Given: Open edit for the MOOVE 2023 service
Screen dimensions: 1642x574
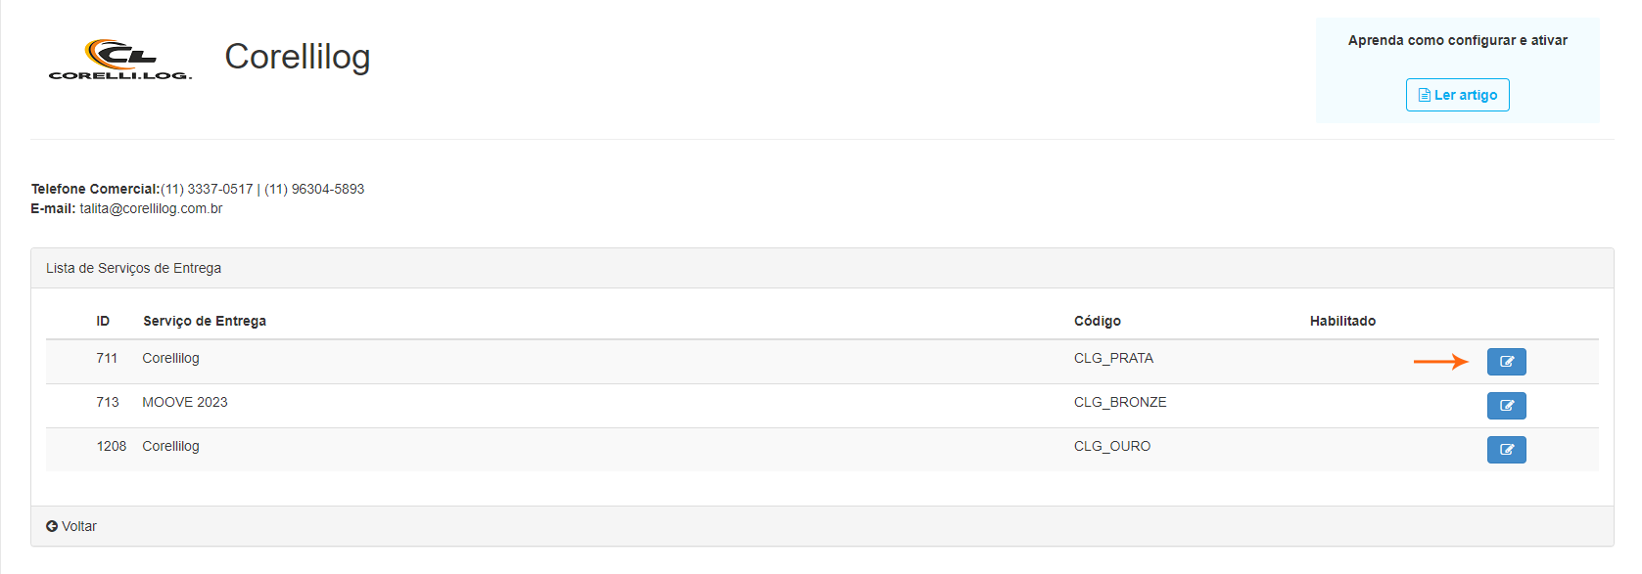Looking at the screenshot, I should pyautogui.click(x=1506, y=406).
